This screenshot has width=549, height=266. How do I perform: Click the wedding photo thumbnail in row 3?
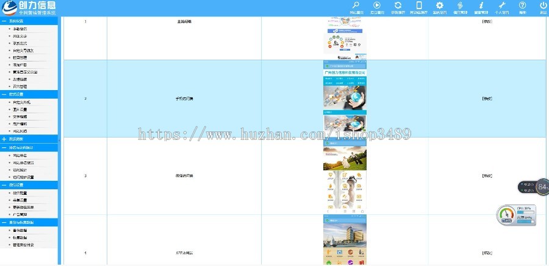coord(345,176)
